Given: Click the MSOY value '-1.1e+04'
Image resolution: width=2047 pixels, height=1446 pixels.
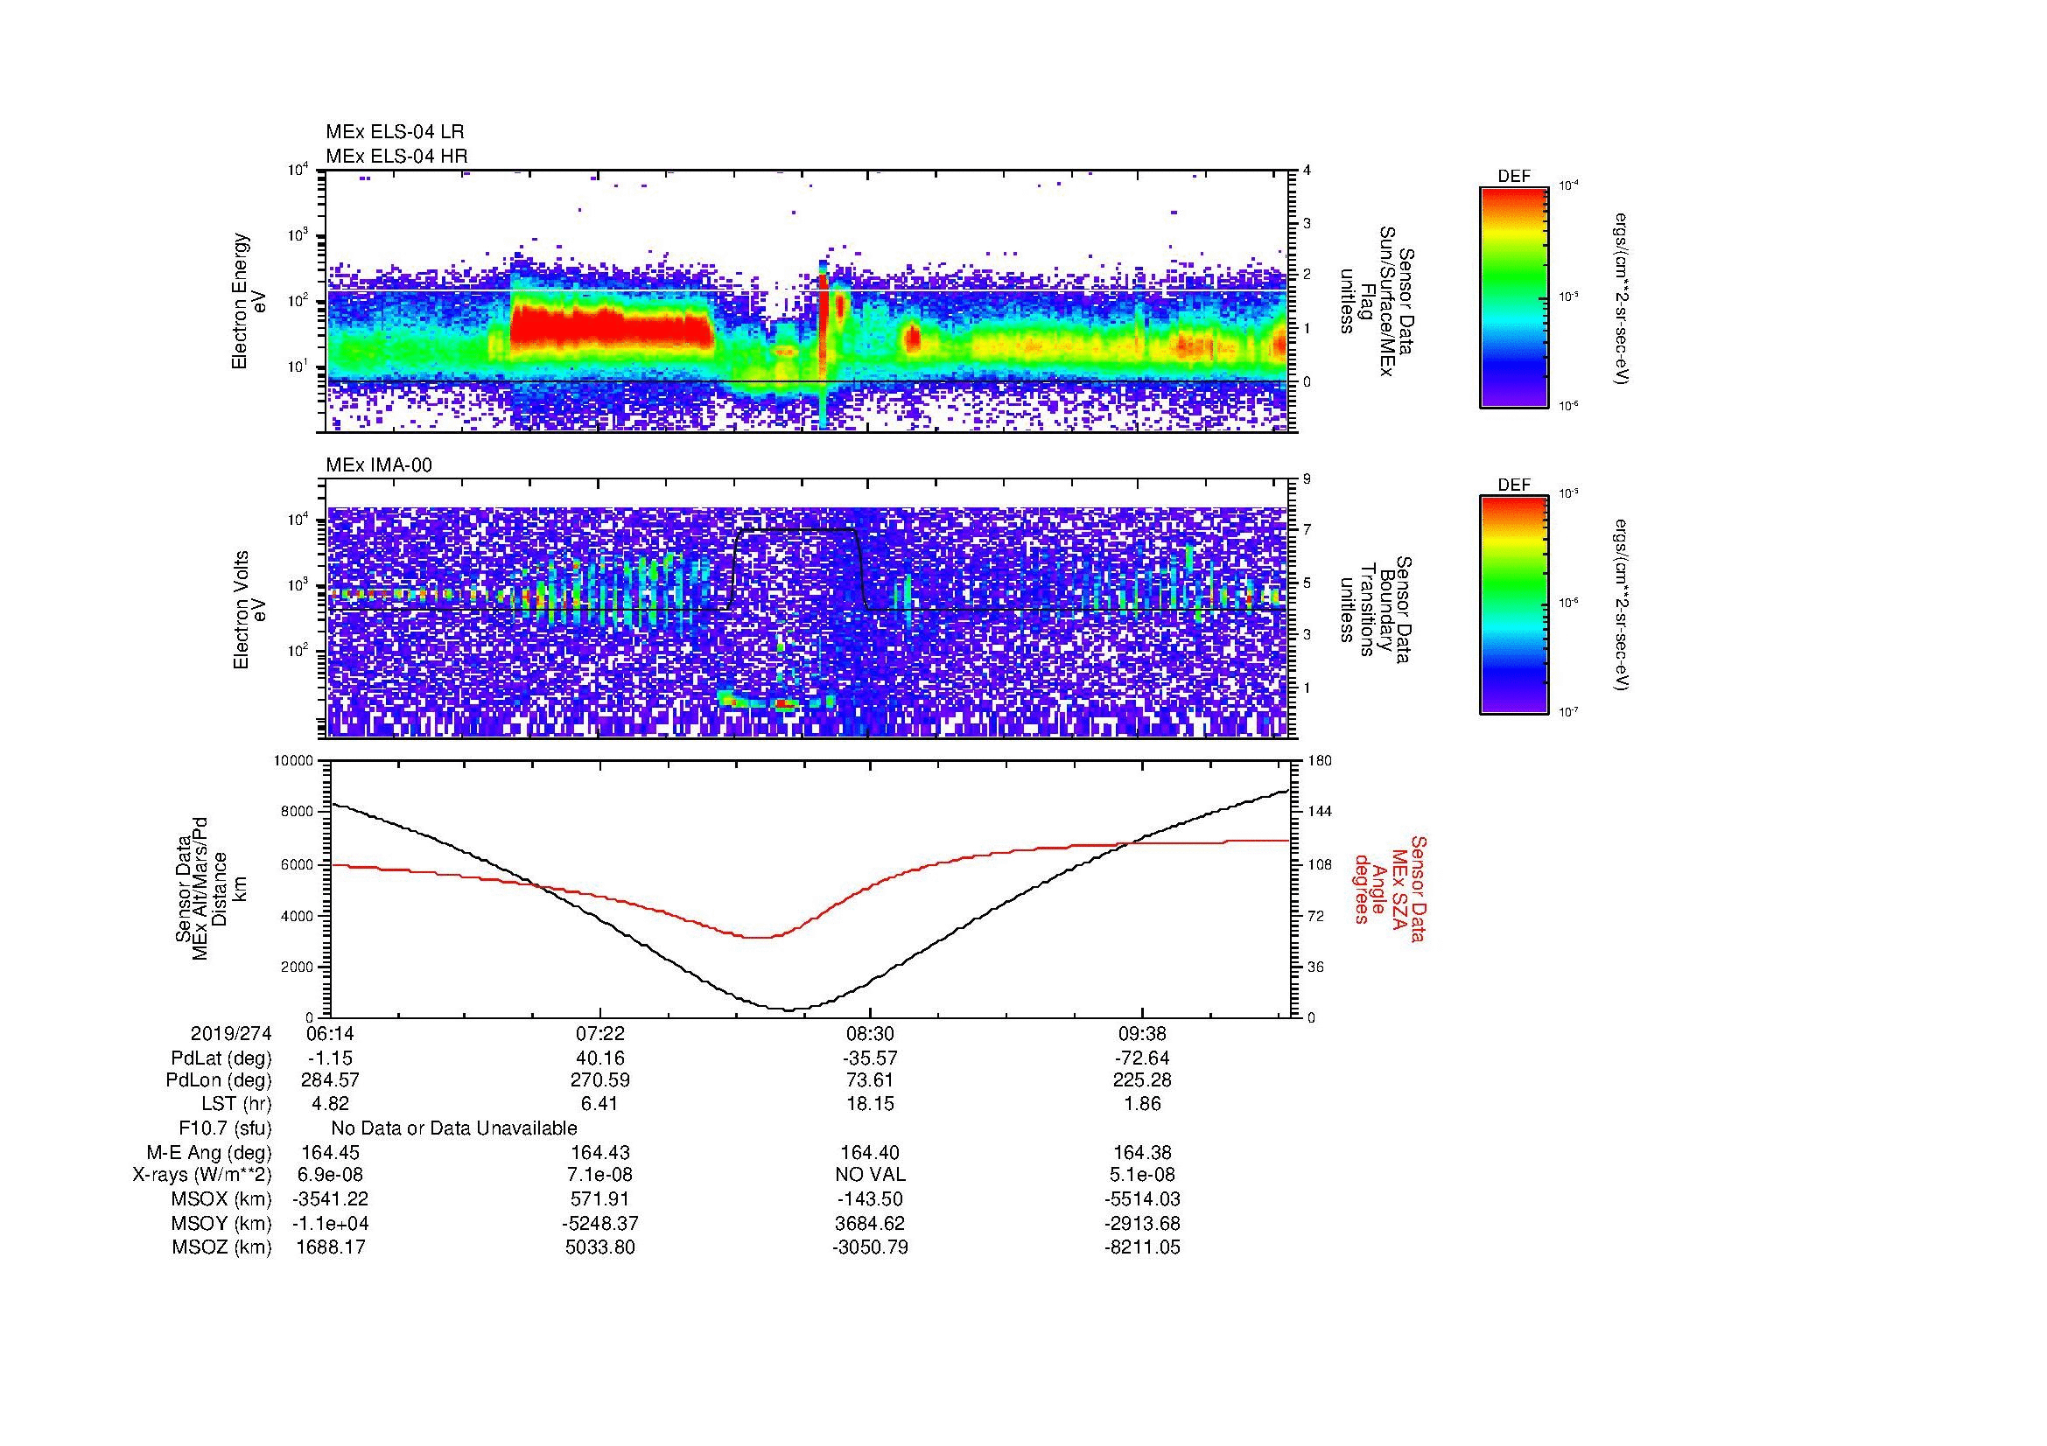Looking at the screenshot, I should coord(330,1223).
